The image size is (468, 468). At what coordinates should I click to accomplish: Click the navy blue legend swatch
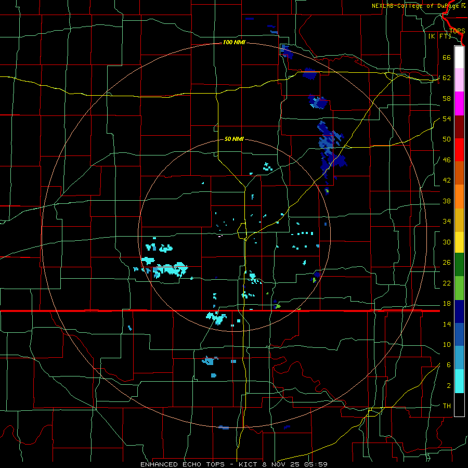(459, 311)
